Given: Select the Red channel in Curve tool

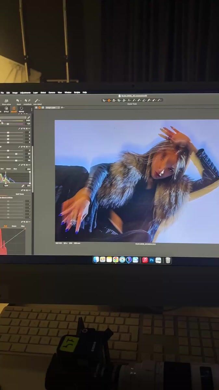Looking at the screenshot, I should tap(6, 226).
